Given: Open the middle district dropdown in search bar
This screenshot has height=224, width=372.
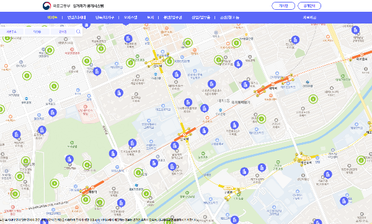Looking at the screenshot, I should pos(37,32).
